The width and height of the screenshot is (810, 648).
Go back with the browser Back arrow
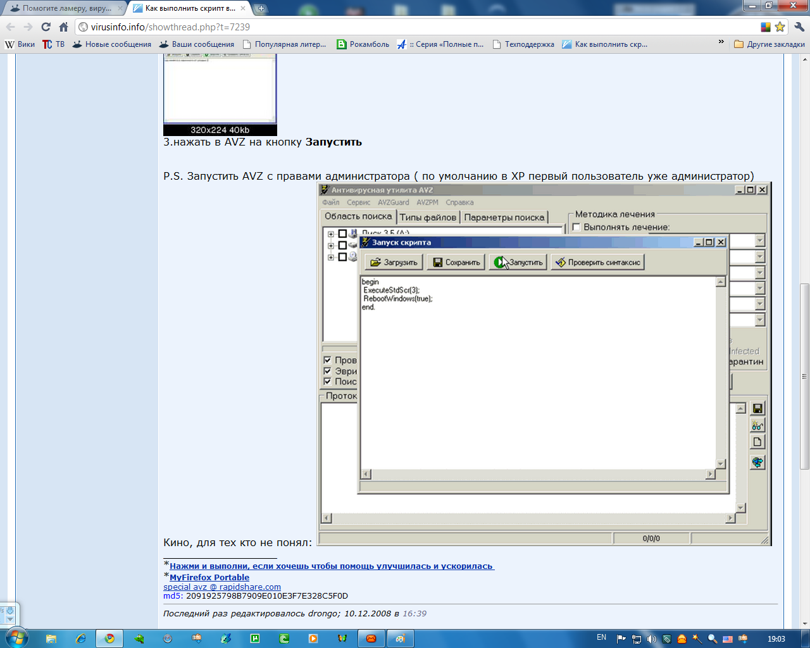[11, 27]
